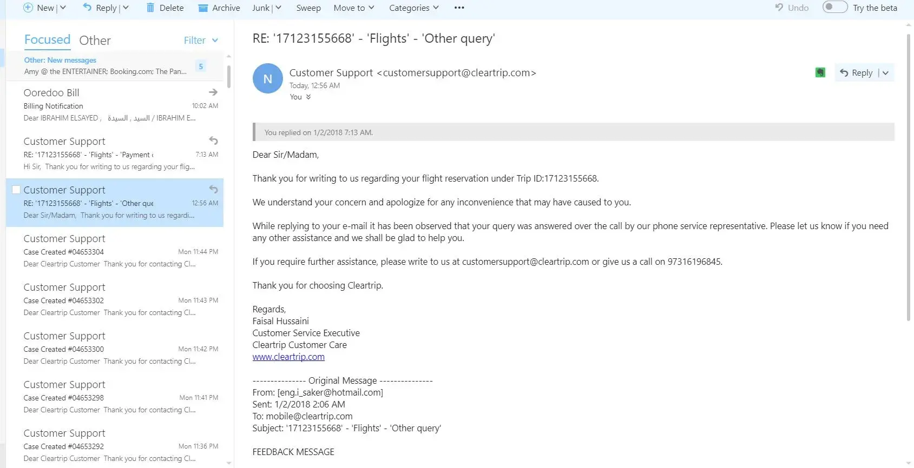Open the Categories dropdown

pos(414,8)
